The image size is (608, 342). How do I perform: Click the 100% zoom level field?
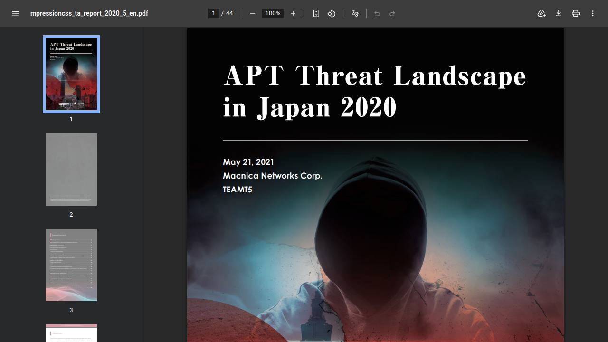273,13
